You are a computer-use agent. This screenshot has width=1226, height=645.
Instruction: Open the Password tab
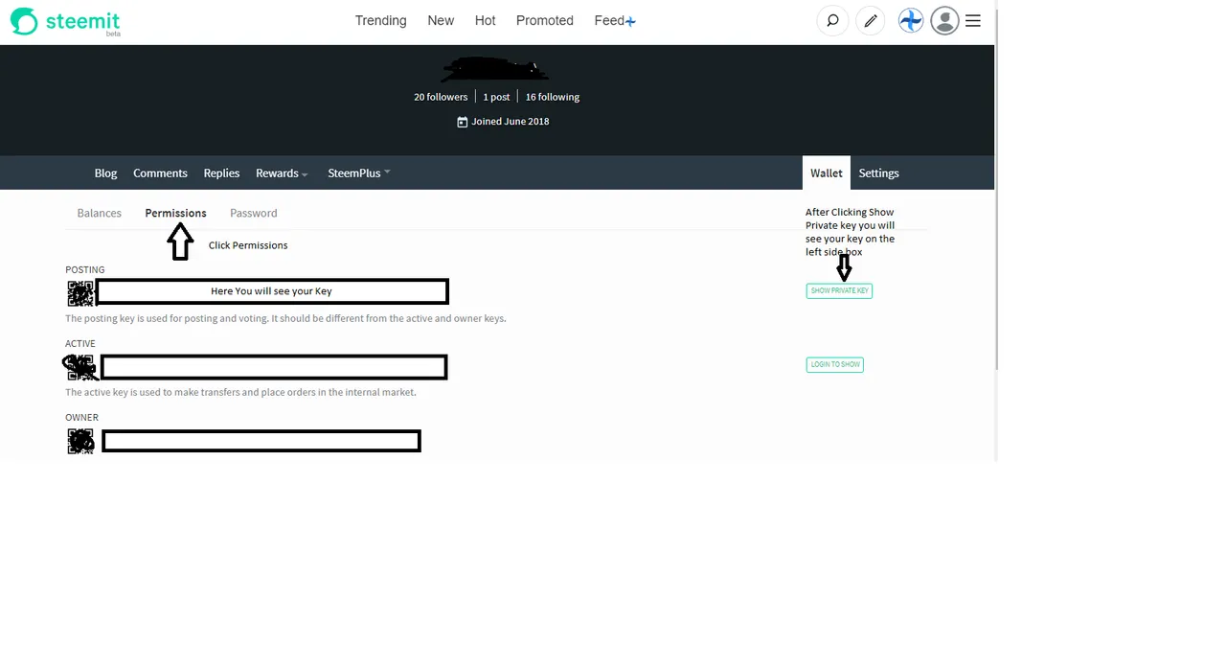point(254,213)
